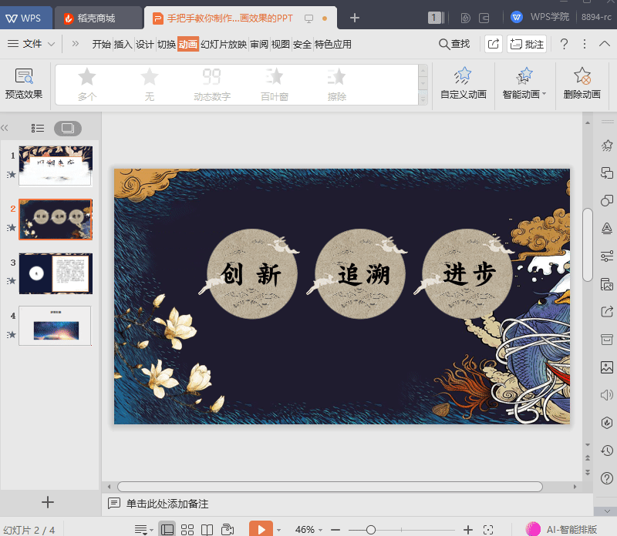
Task: Switch to outline view in slide pane
Action: (38, 128)
